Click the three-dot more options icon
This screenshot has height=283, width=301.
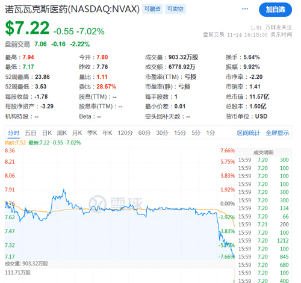point(245,9)
